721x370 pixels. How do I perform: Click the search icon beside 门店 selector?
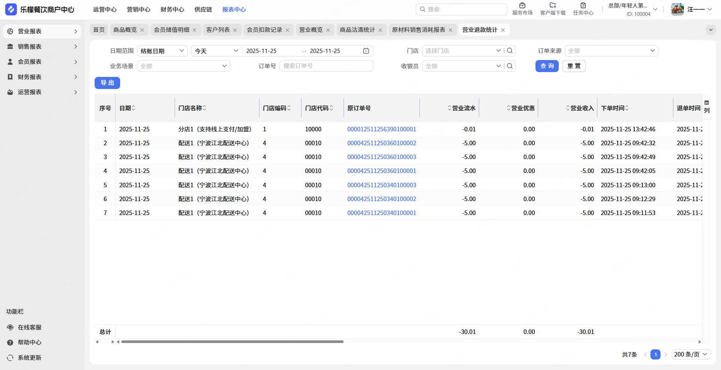(x=510, y=51)
